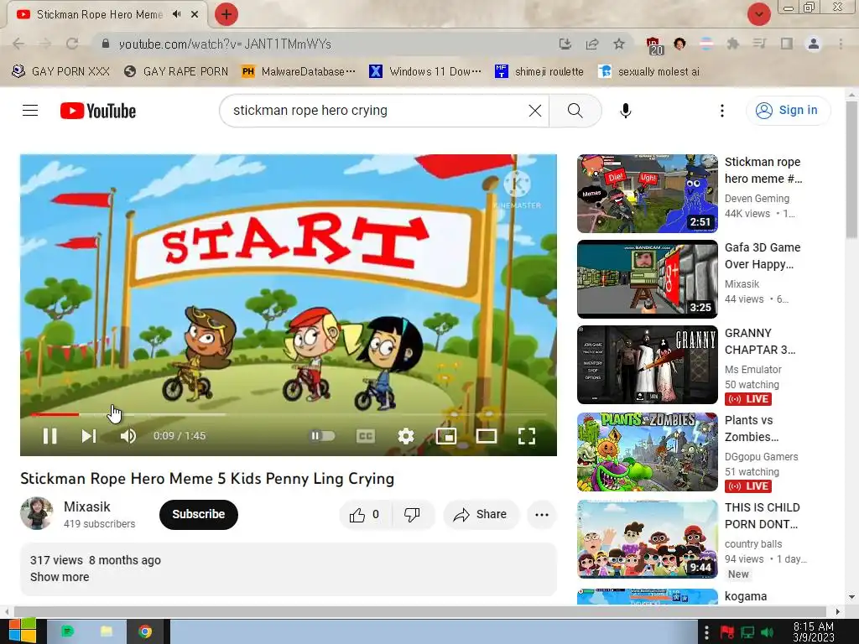859x644 pixels.
Task: Open the Chrome three-dot menu
Action: coord(841,44)
